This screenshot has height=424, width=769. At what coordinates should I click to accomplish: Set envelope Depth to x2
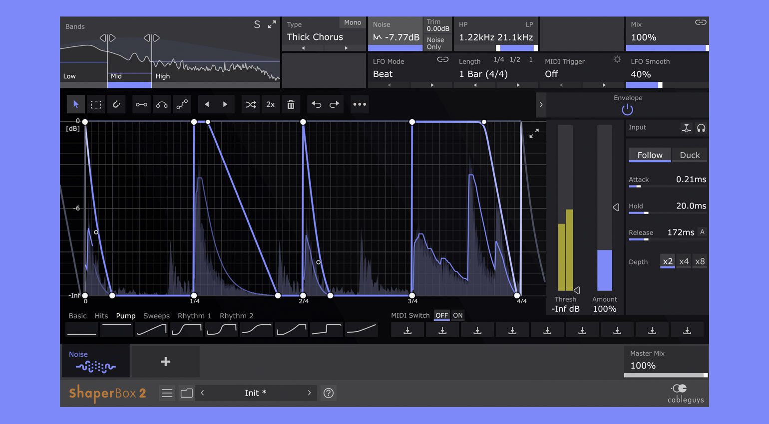[668, 261]
